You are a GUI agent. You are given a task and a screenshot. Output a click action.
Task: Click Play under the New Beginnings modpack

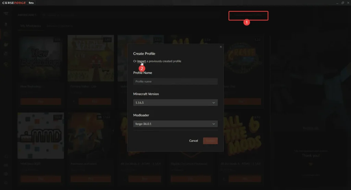[41, 102]
